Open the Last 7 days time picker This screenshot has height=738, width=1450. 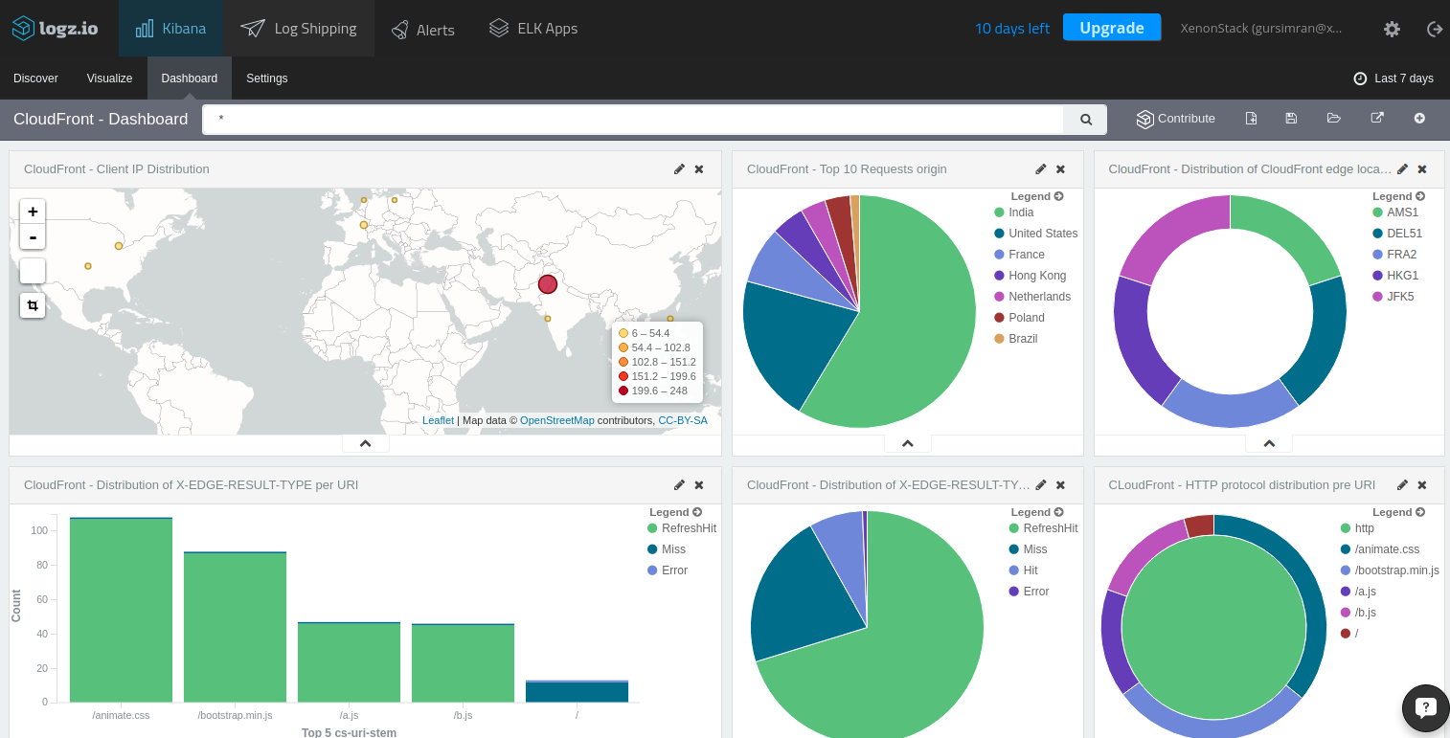click(1393, 78)
